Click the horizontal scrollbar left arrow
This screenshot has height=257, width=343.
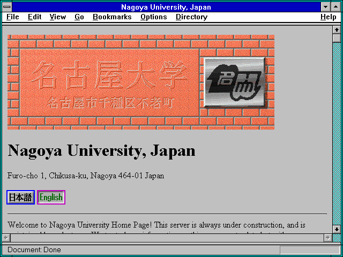point(6,238)
